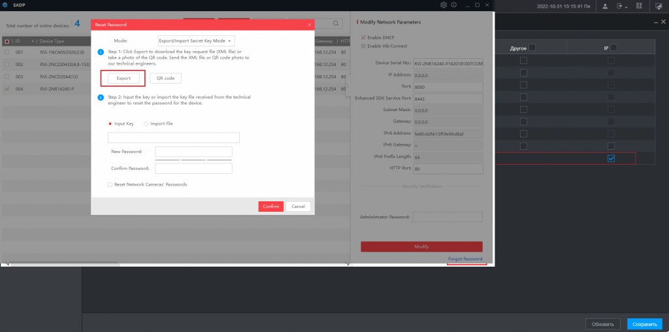669x332 pixels.
Task: Click the search magnifier icon in device filter
Action: coord(335,24)
